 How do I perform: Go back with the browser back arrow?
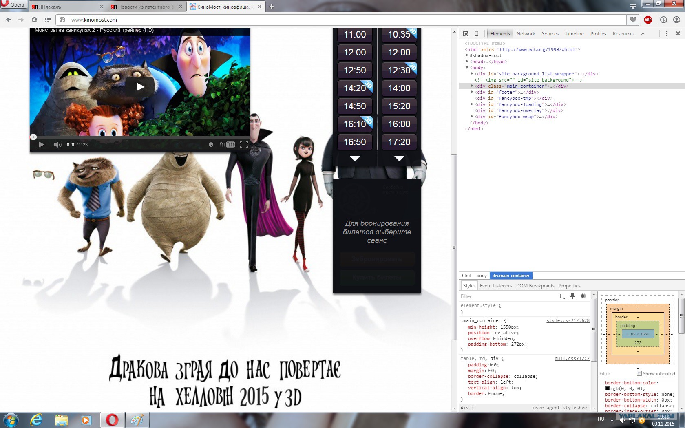point(9,20)
